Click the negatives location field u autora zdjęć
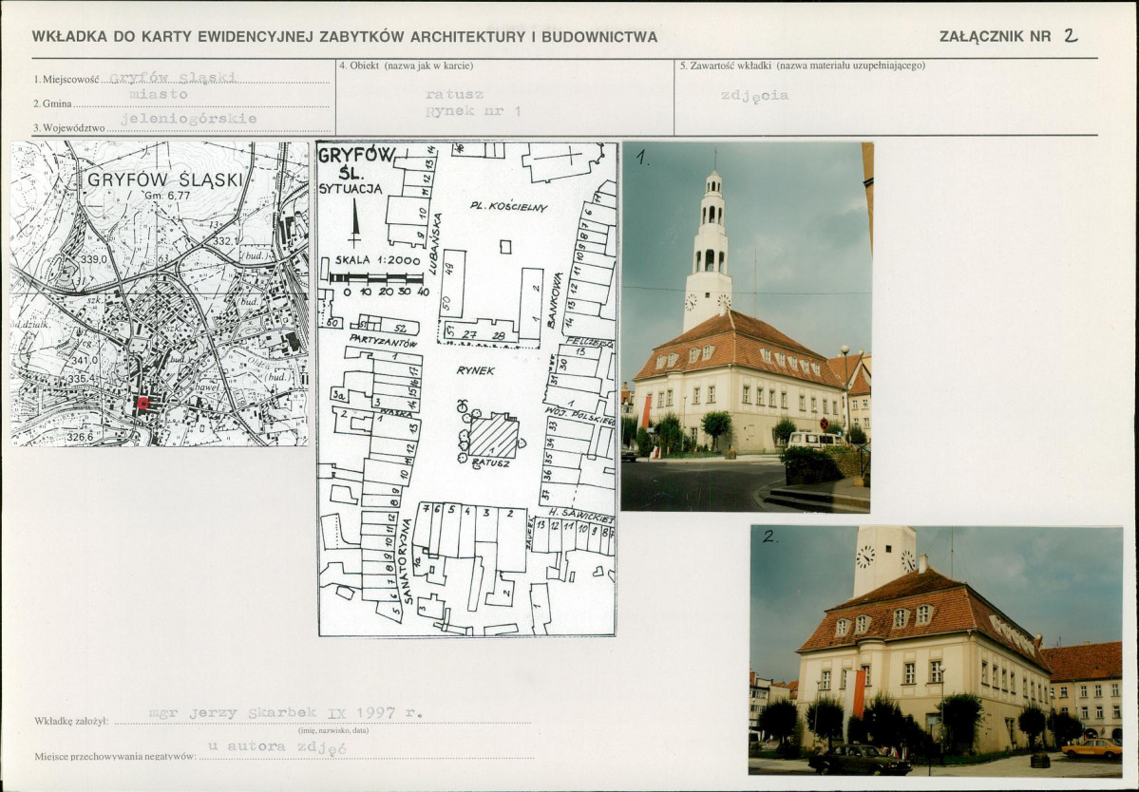 [277, 747]
